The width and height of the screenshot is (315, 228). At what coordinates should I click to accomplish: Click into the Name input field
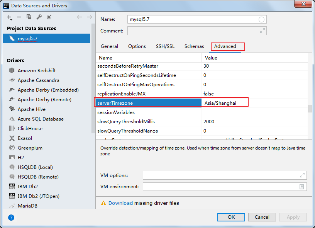[x=197, y=19]
